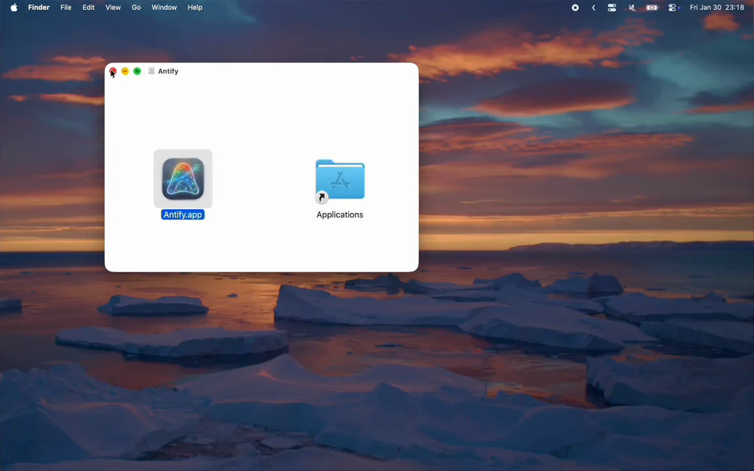754x471 pixels.
Task: Click the Applications label text
Action: (340, 215)
